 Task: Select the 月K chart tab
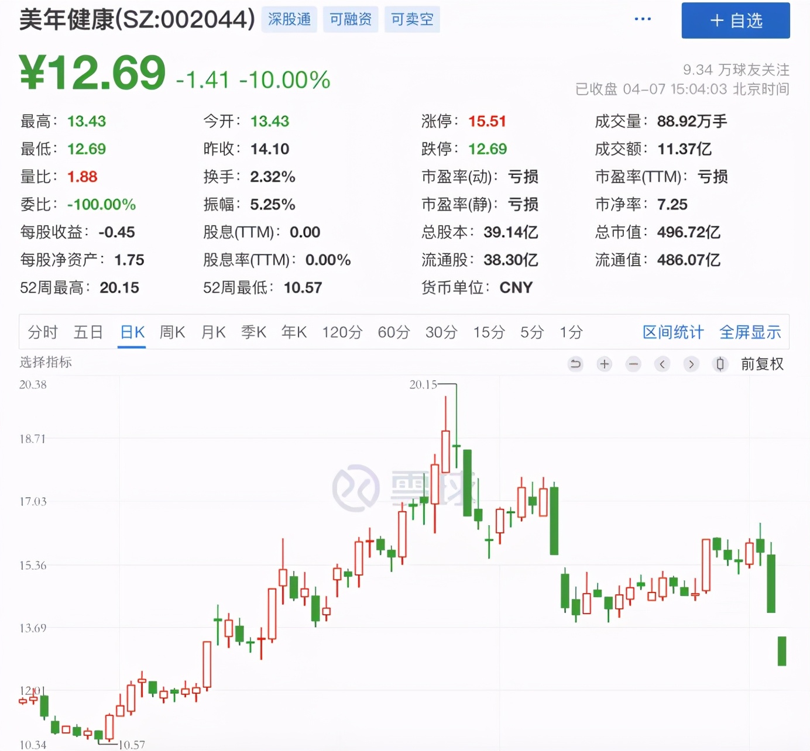pyautogui.click(x=213, y=332)
